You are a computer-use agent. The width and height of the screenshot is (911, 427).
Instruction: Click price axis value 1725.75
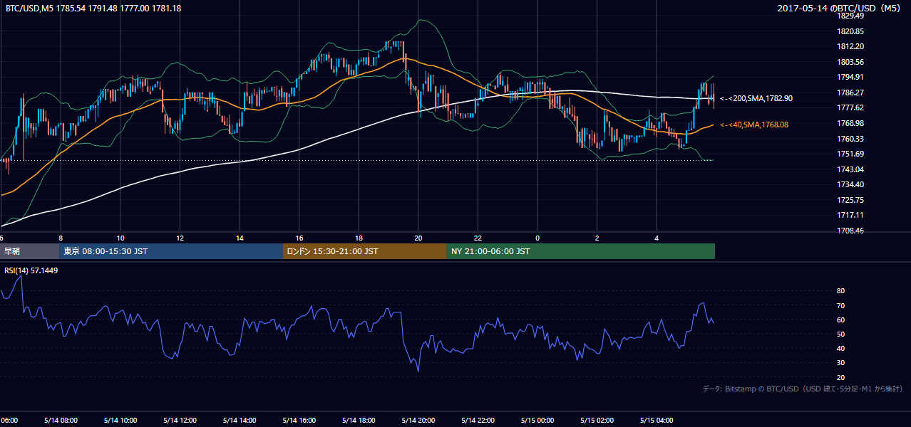[850, 200]
